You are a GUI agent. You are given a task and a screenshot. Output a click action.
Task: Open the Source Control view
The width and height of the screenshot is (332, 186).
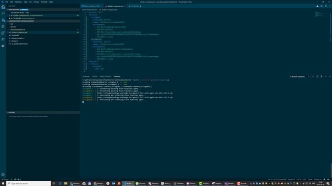point(3,20)
